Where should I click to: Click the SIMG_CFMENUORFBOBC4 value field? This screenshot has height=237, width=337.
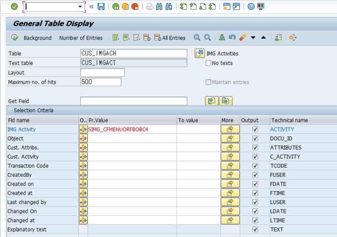[132, 129]
